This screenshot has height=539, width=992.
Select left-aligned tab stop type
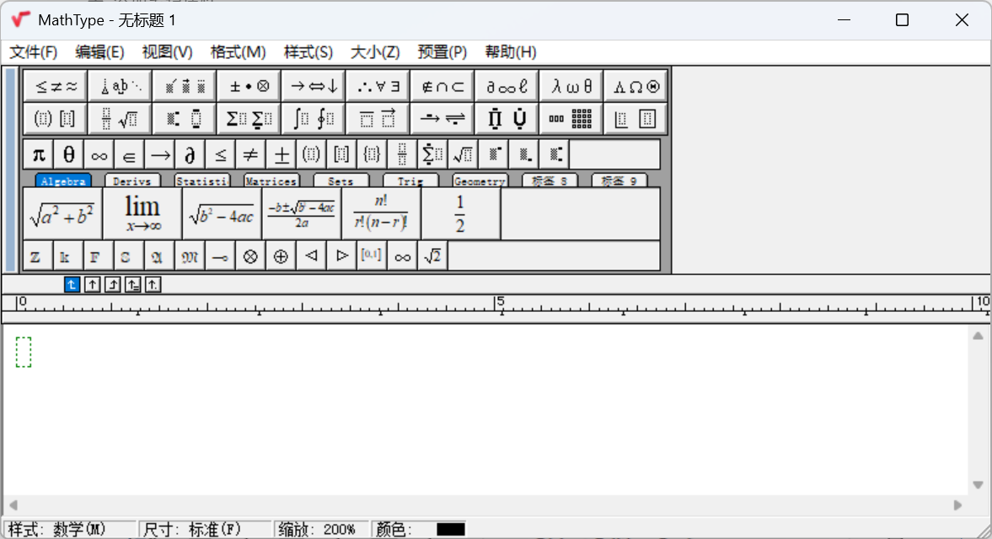tap(72, 285)
